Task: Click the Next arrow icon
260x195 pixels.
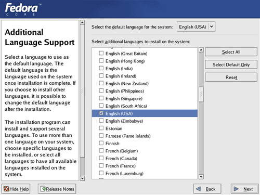Action: click(236, 189)
